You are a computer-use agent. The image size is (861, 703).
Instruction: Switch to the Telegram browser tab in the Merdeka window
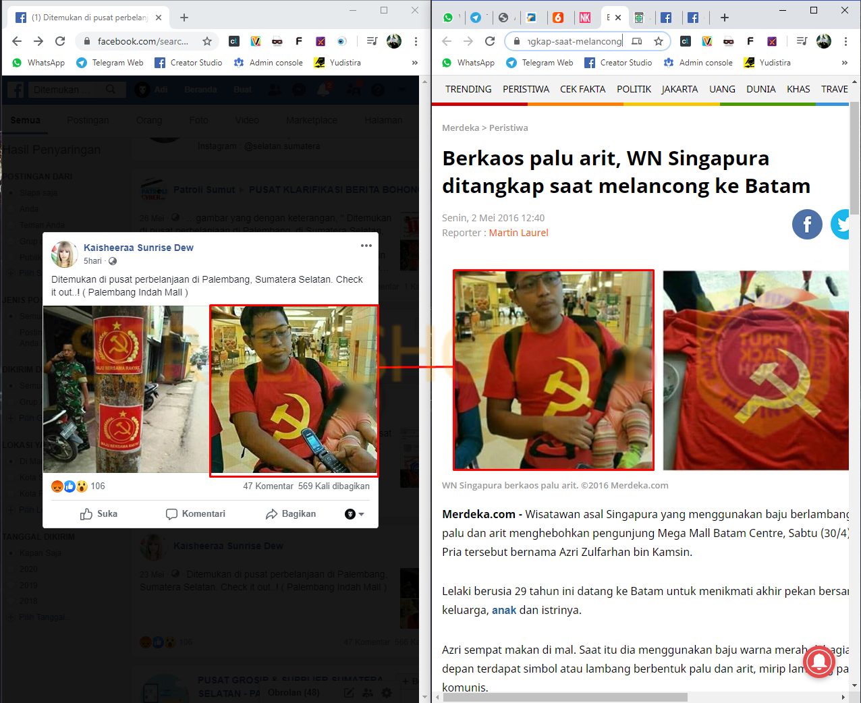point(477,18)
